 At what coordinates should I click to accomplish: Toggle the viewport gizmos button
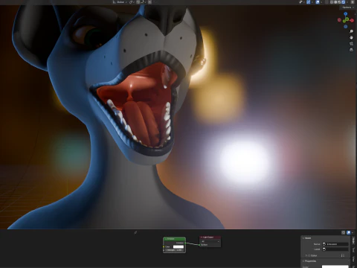(309, 2)
